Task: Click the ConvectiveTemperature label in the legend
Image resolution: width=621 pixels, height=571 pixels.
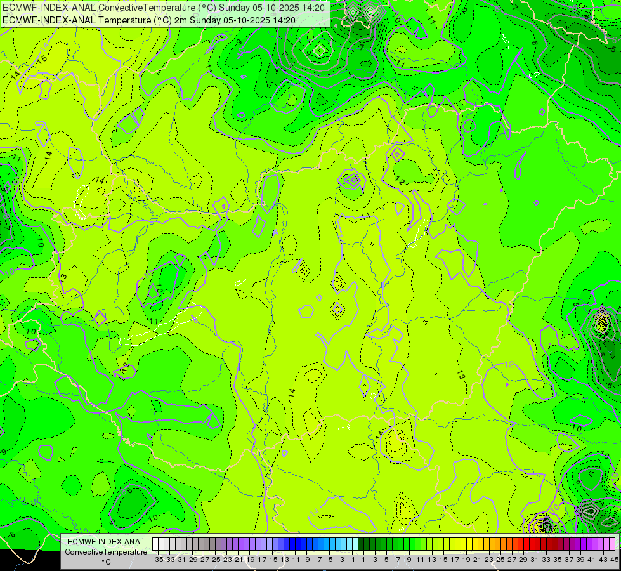Action: [x=106, y=551]
